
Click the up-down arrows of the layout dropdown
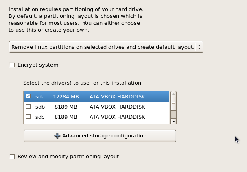click(199, 47)
